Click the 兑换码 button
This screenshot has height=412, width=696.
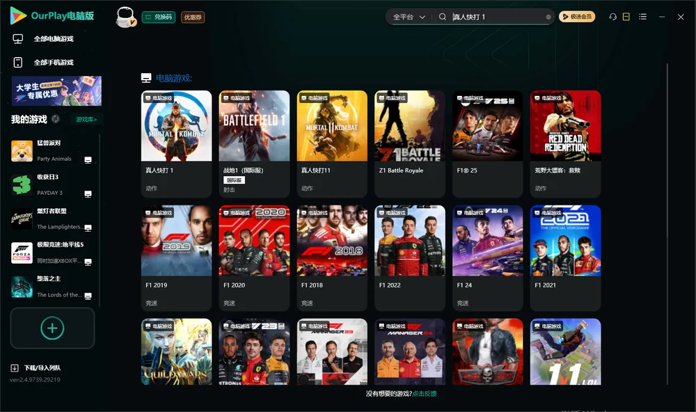(159, 17)
